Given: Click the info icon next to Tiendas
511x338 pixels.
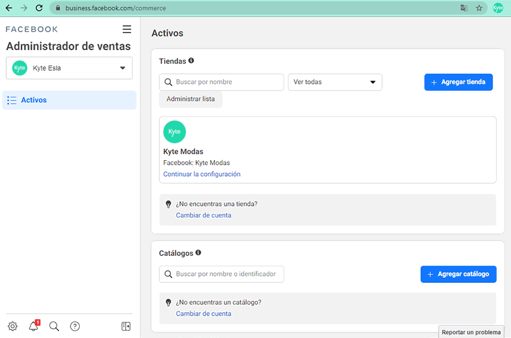Looking at the screenshot, I should coord(192,61).
